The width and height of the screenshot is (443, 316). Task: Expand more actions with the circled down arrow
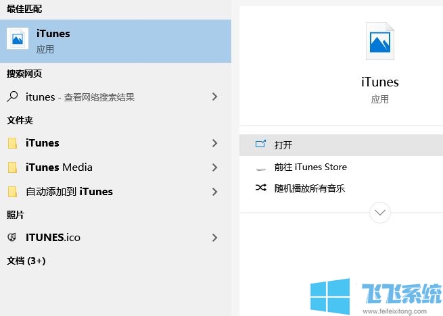pyautogui.click(x=380, y=213)
